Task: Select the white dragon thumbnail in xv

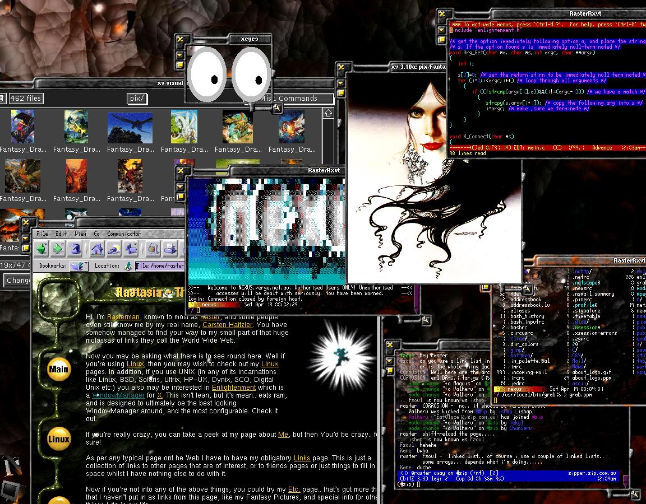Action: (184, 127)
